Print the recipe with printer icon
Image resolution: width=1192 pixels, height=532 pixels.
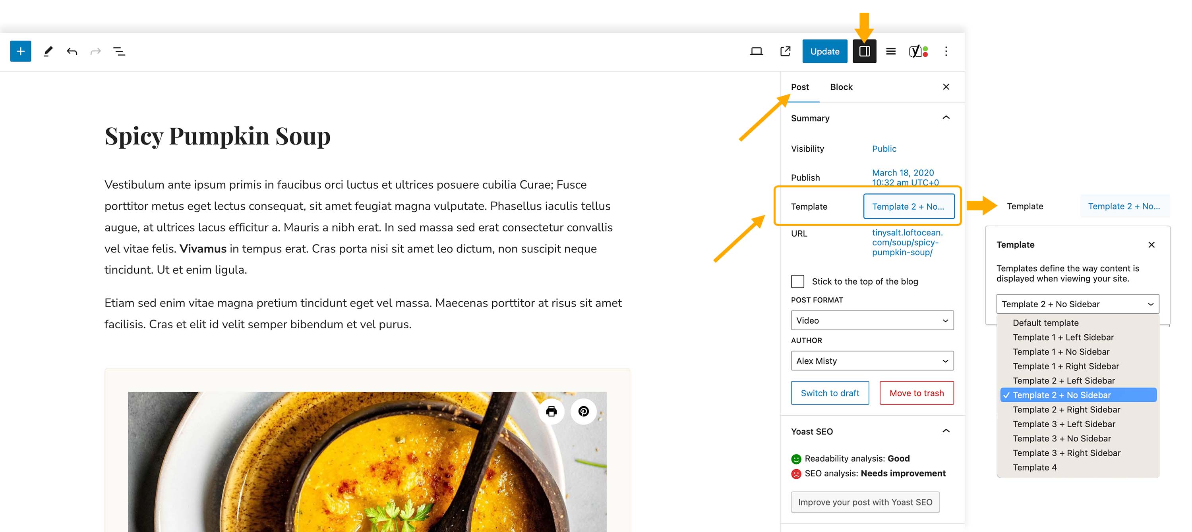[x=551, y=411]
